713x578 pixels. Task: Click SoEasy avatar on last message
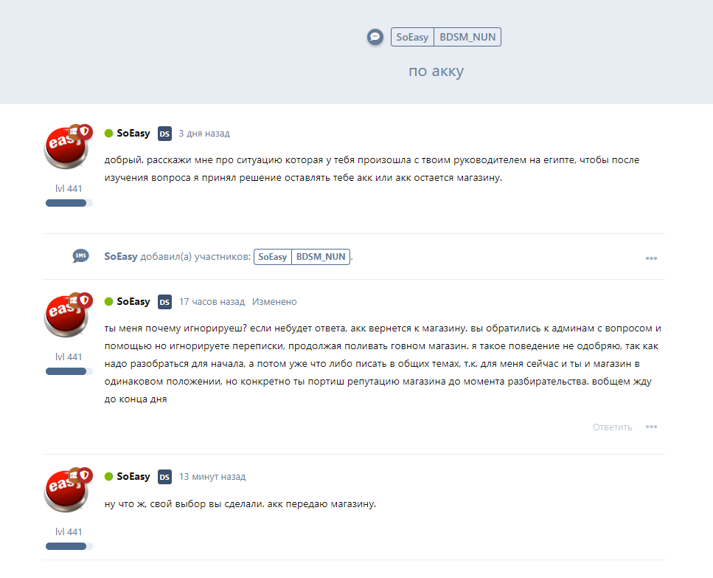coord(66,491)
